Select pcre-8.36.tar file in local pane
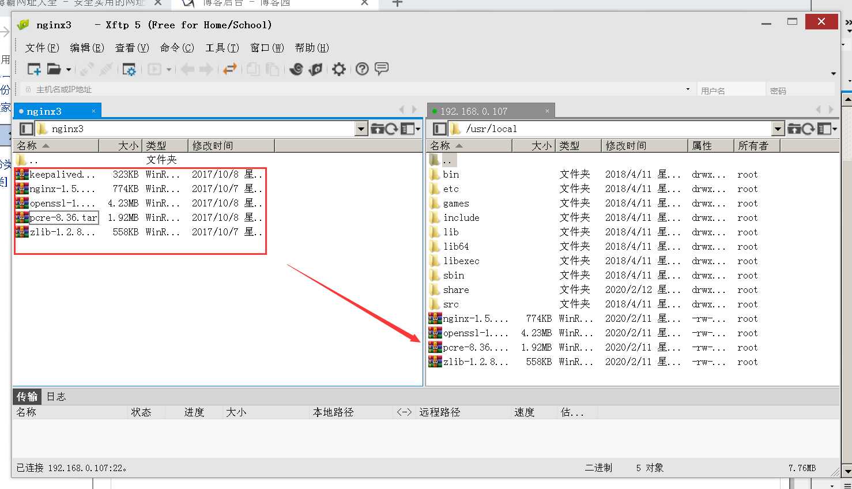Viewport: 852px width, 489px height. point(56,217)
